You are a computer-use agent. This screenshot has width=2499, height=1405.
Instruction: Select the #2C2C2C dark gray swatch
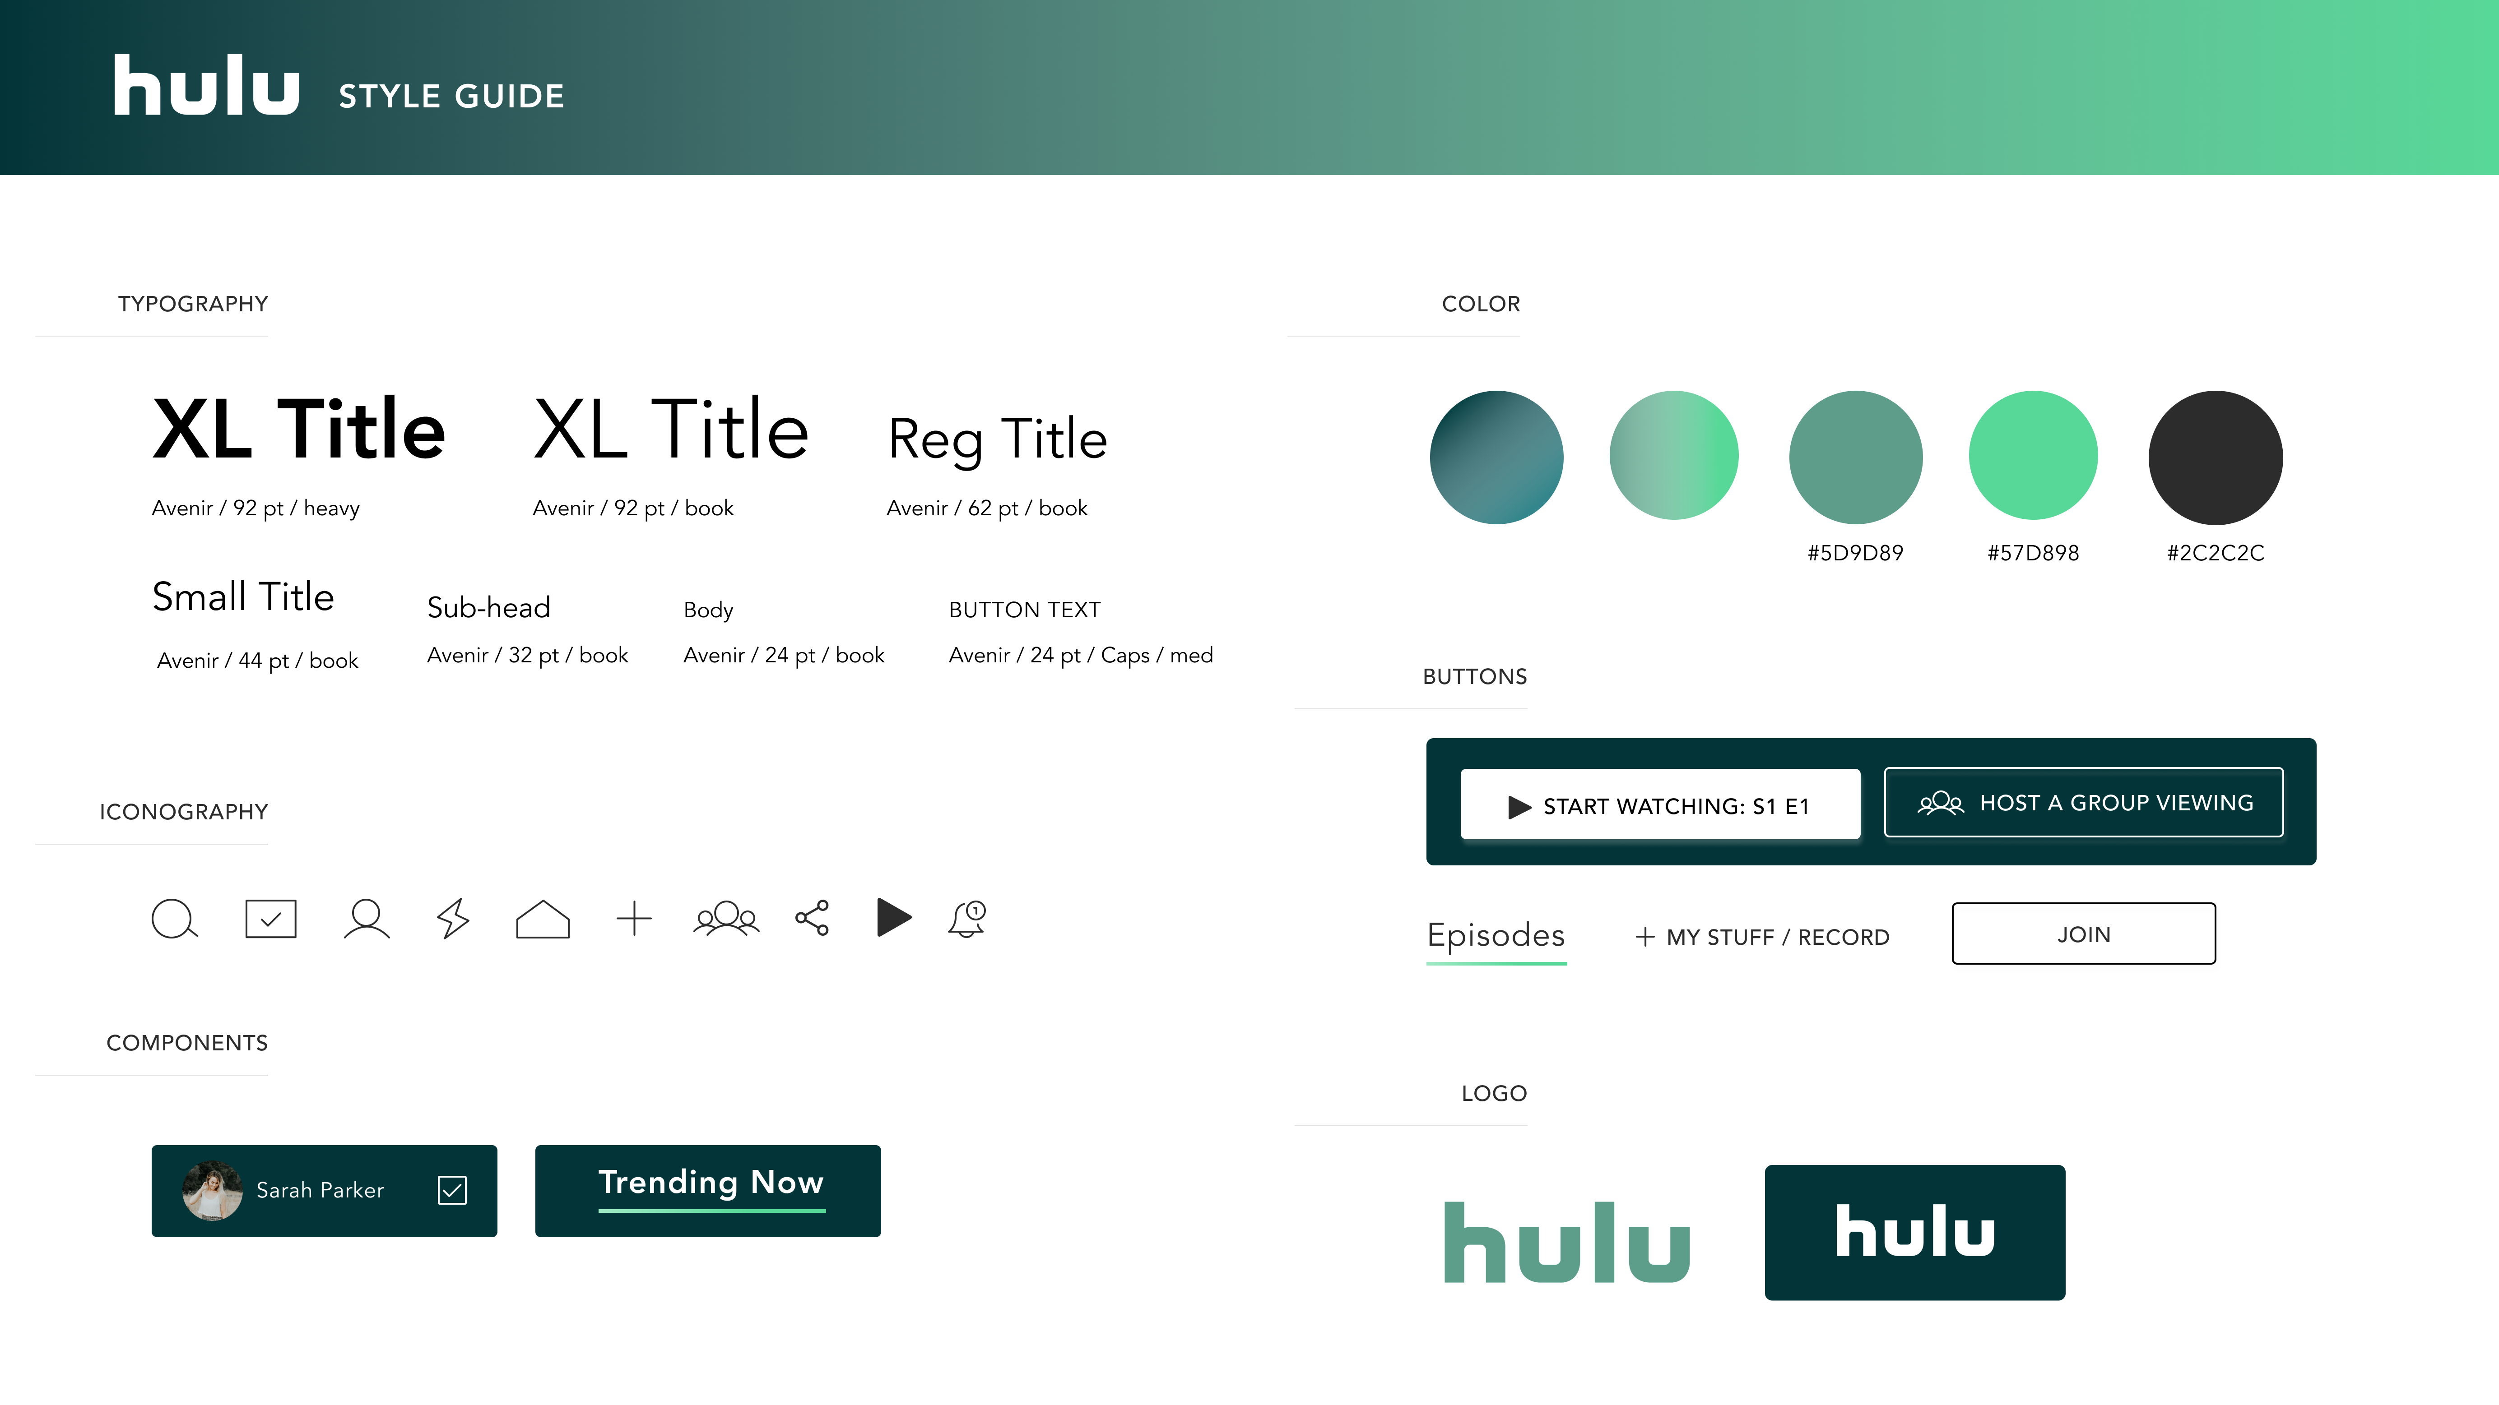coord(2216,458)
